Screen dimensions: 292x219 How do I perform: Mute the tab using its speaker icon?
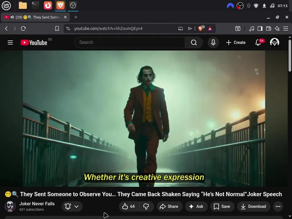(12, 17)
